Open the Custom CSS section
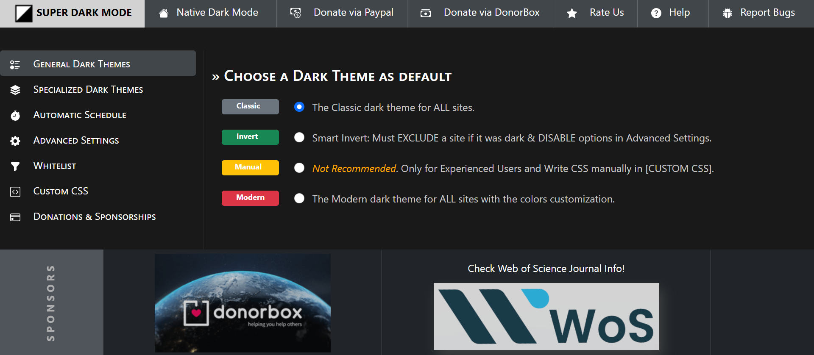 pos(98,191)
